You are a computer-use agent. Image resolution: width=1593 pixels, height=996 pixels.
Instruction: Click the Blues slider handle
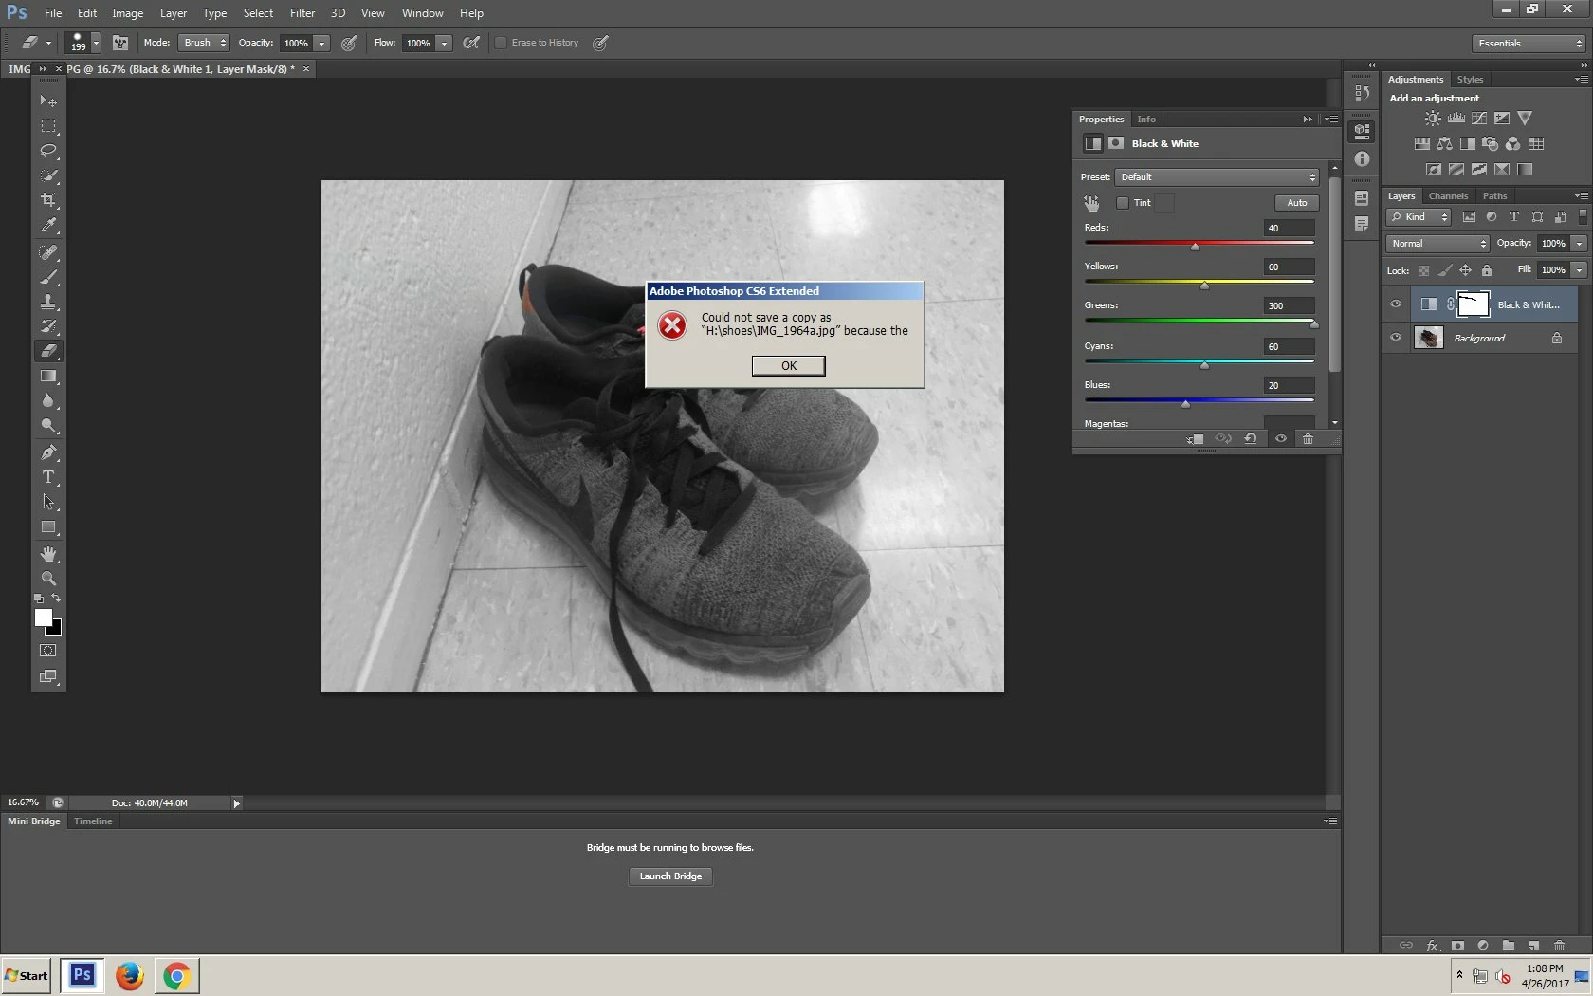click(1185, 404)
